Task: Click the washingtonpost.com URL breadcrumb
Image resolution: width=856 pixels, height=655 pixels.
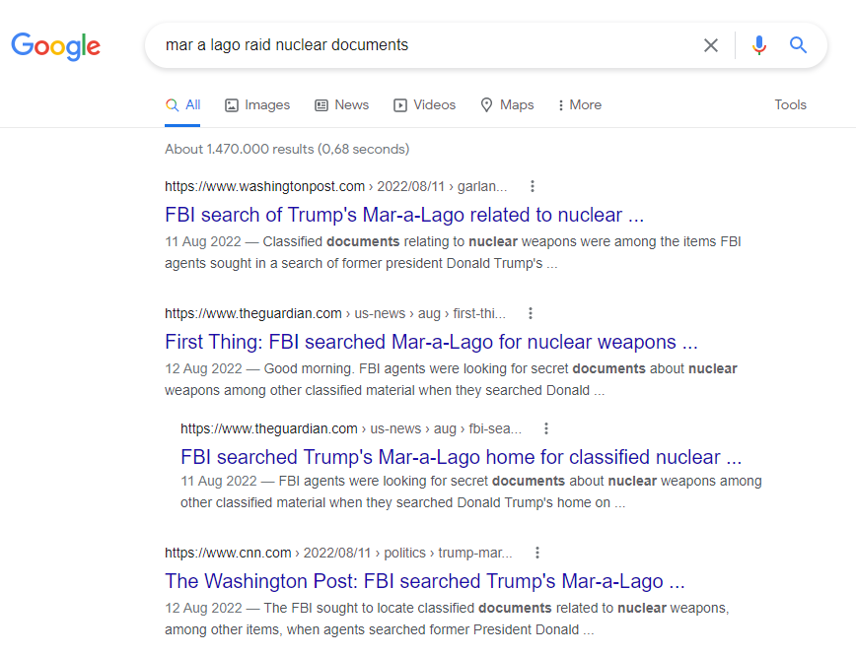Action: [x=335, y=186]
